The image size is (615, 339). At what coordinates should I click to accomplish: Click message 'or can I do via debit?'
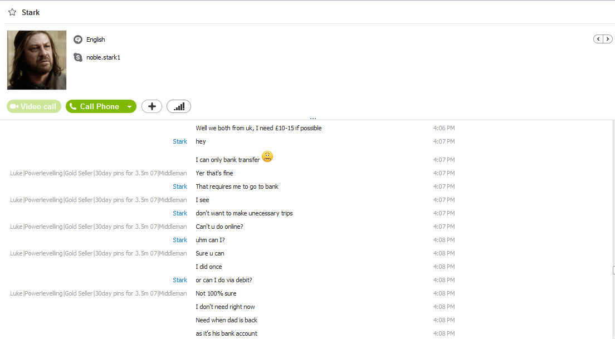coord(223,280)
